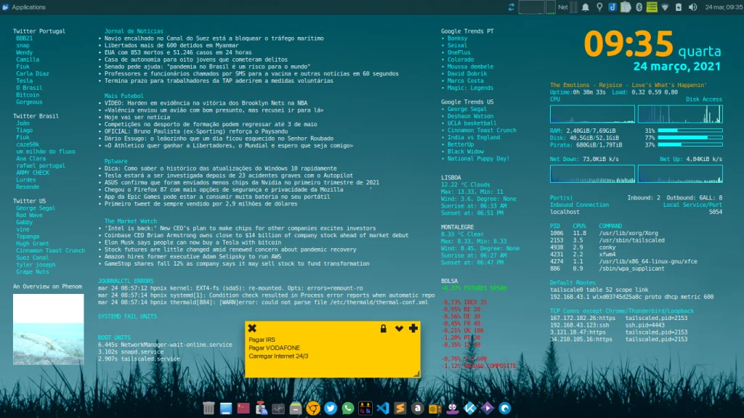Click headline about Elon Musk Tesla bitcoin
The width and height of the screenshot is (744, 418).
coord(193,242)
